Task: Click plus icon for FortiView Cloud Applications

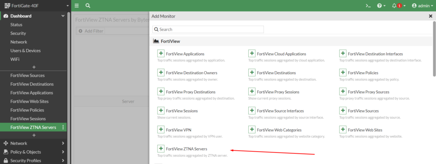Action: coord(252,53)
